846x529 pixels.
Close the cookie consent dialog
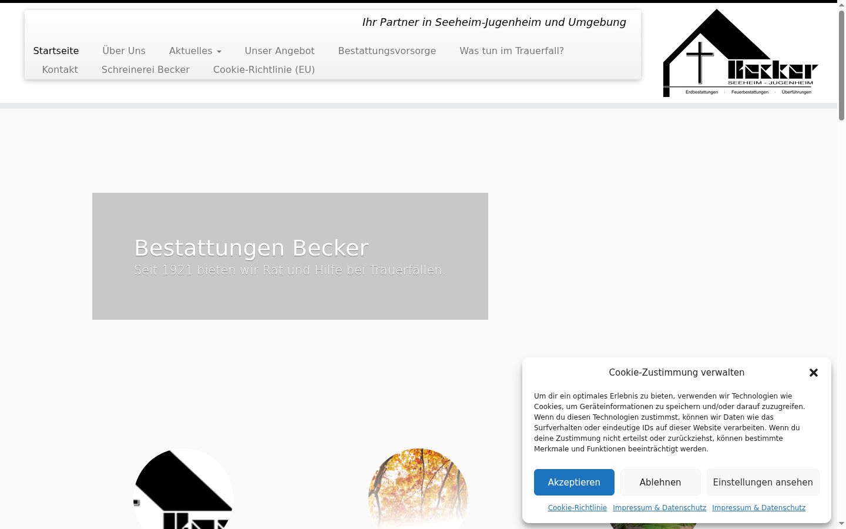point(814,373)
